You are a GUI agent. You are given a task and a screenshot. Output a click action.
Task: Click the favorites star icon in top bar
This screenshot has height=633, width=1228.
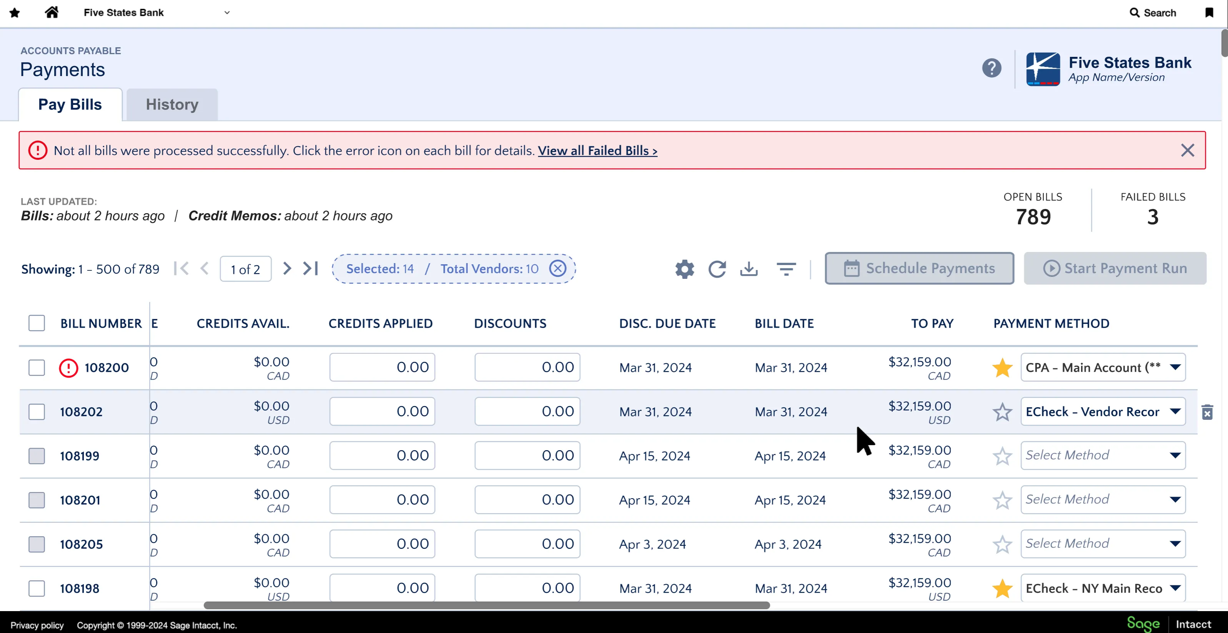[x=15, y=13]
